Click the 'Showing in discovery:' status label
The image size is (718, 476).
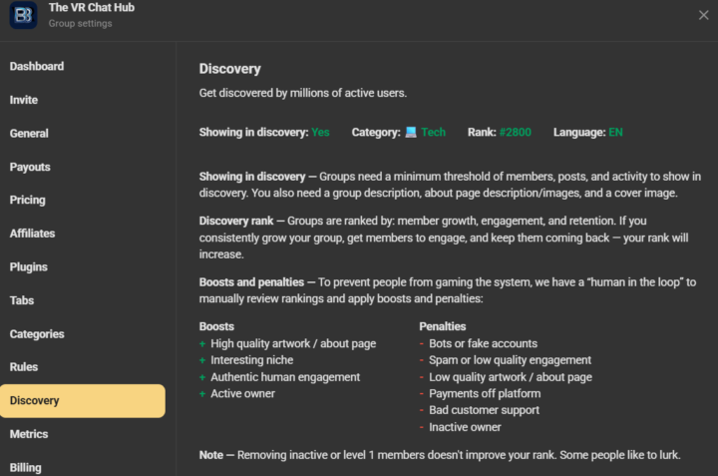pos(253,133)
